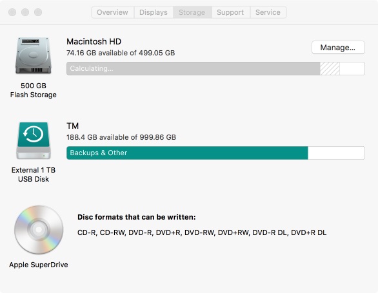This screenshot has height=293, width=378.
Task: Click the red close window button
Action: click(12, 12)
